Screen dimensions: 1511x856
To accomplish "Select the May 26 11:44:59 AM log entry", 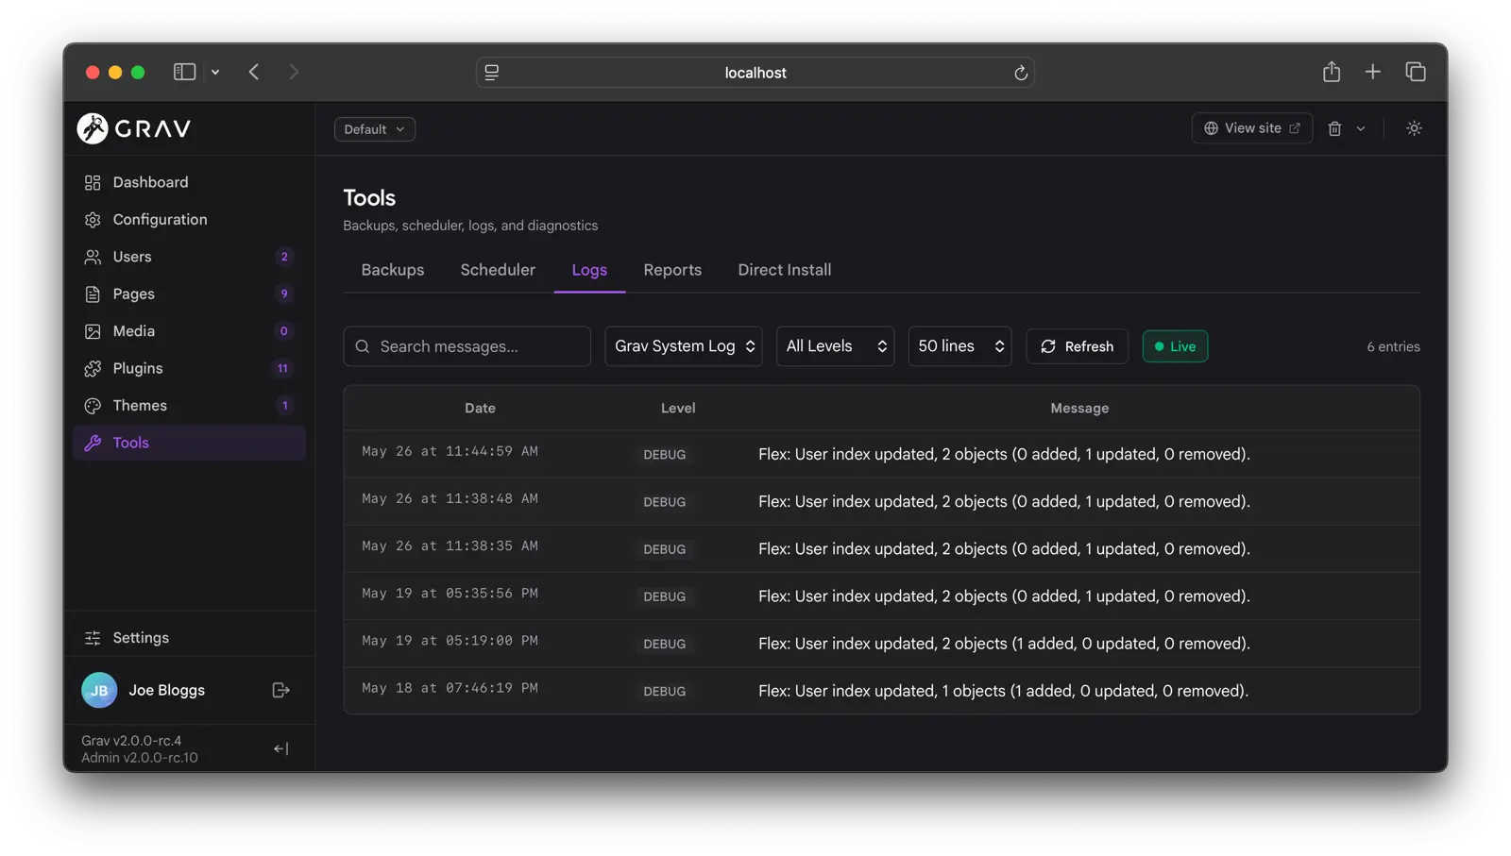I will click(881, 454).
